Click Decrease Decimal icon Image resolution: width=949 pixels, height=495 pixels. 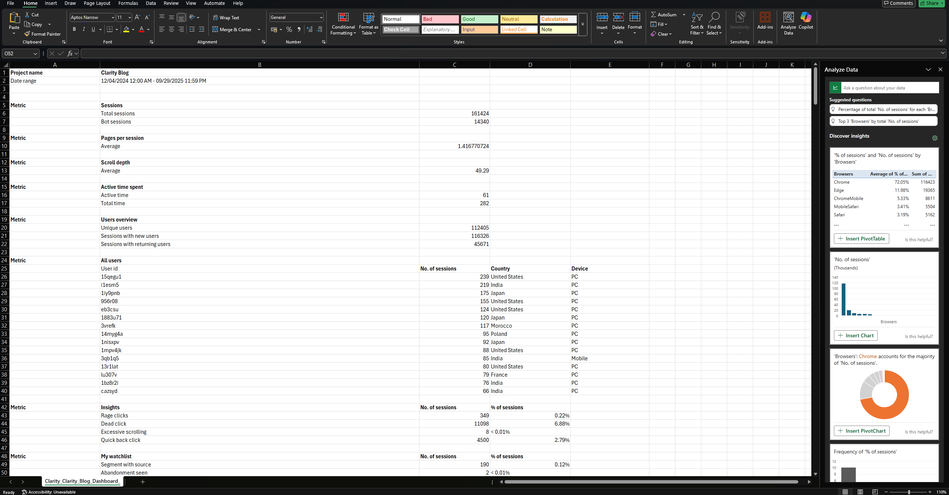tap(319, 29)
